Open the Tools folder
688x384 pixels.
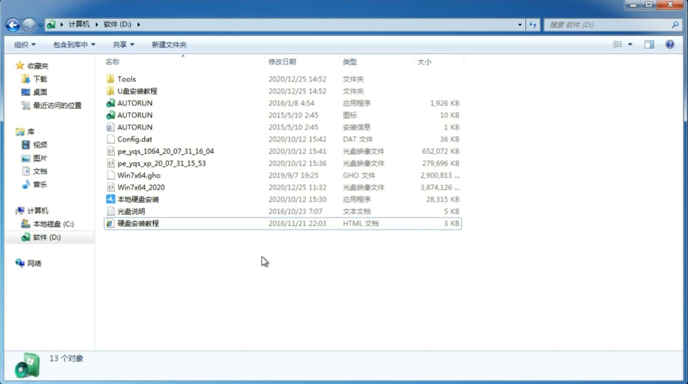(126, 79)
